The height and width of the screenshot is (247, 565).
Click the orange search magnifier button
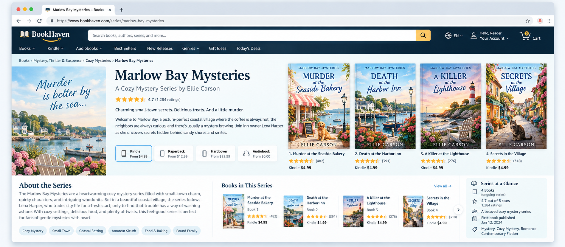[423, 35]
